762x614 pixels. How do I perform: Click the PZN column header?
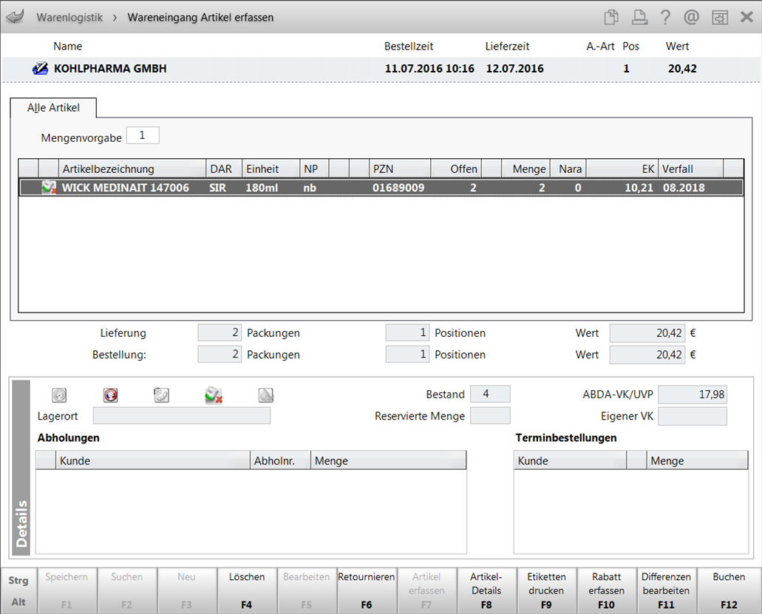(x=399, y=169)
